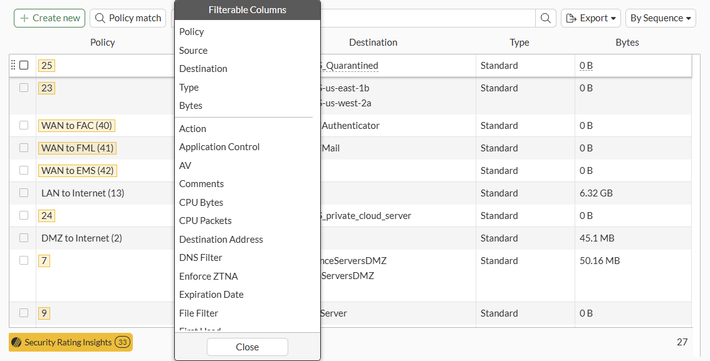Open the Export dropdown
This screenshot has height=361, width=710.
coord(591,18)
